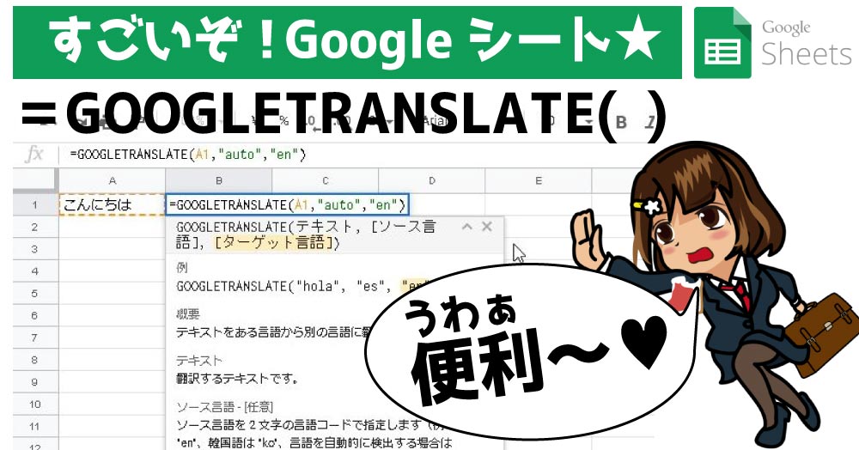Image resolution: width=859 pixels, height=450 pixels.
Task: Click the ソース言語 - [任意] heading
Action: 224,407
